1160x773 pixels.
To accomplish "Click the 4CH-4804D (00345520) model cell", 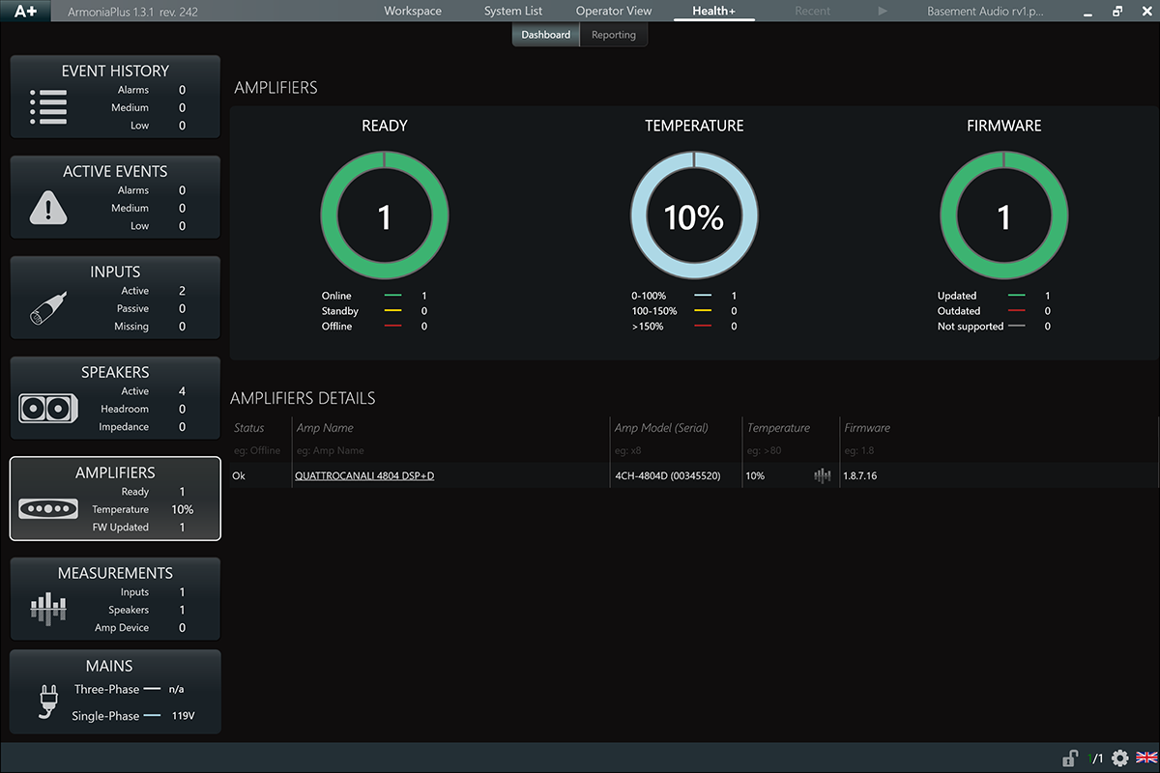I will coord(667,476).
